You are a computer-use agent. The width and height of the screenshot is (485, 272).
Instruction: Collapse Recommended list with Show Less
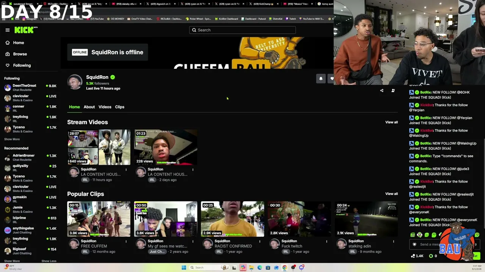tap(49, 261)
